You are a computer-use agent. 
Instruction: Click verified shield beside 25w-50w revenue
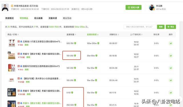tap(96, 56)
